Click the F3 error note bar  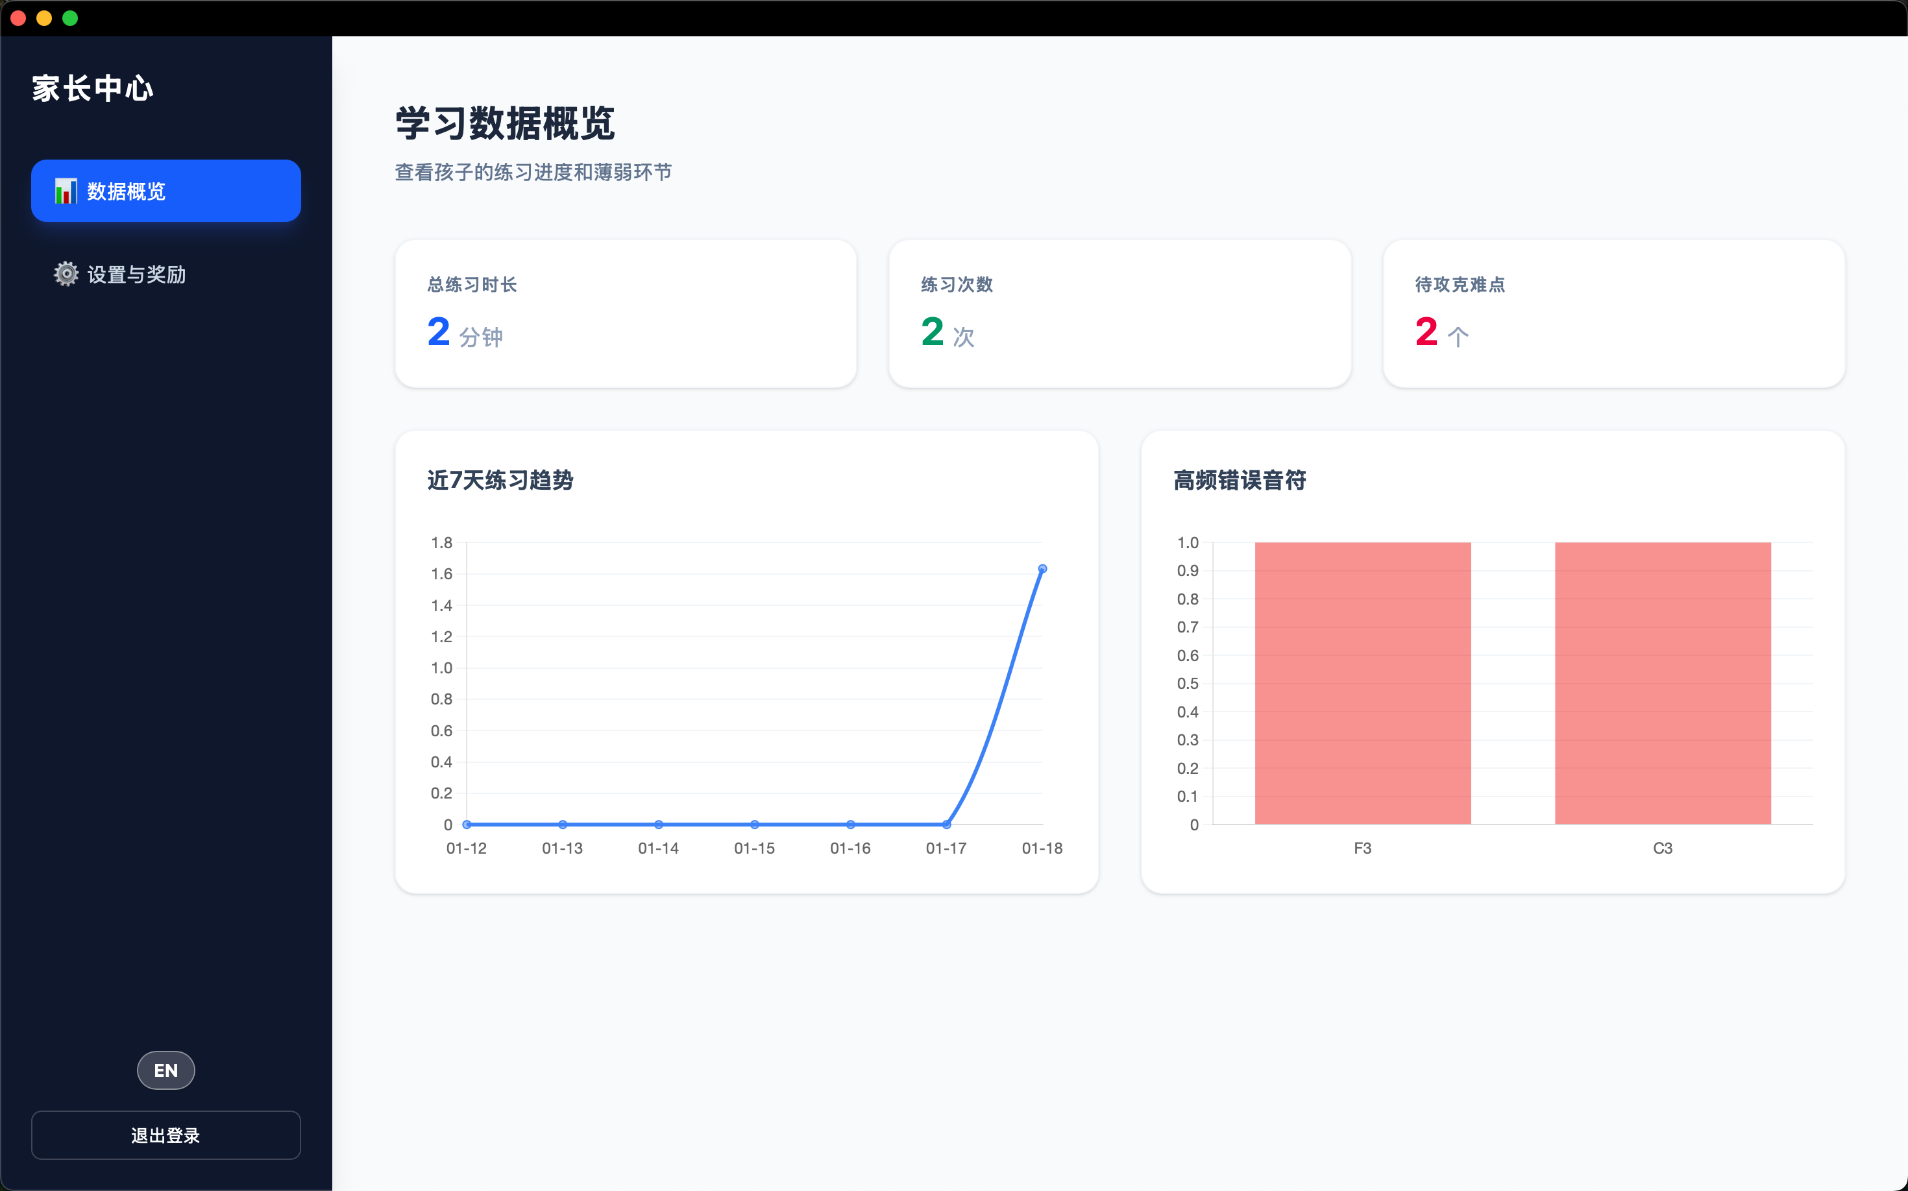pos(1363,683)
